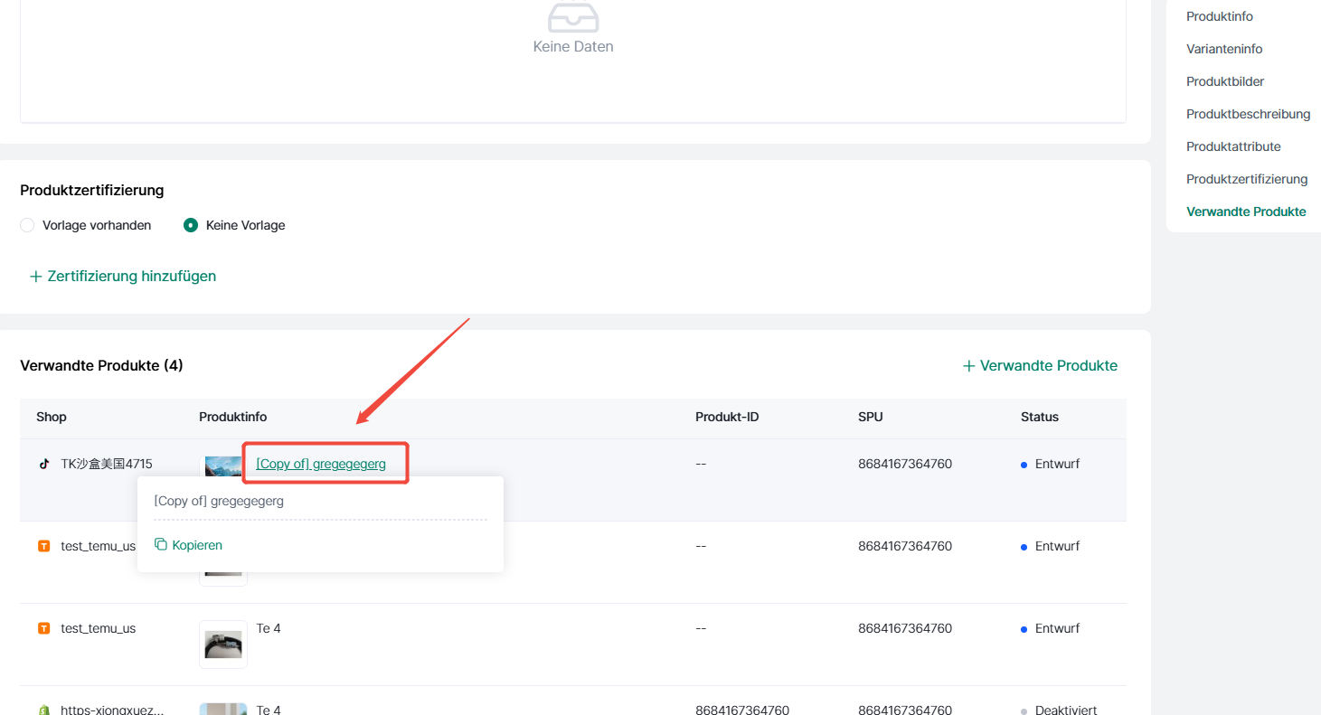Jump to Produktbilder section in sidebar

[x=1225, y=81]
